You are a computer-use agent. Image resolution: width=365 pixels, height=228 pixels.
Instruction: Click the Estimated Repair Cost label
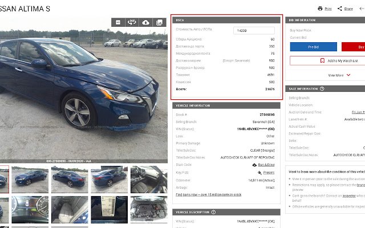point(305,133)
